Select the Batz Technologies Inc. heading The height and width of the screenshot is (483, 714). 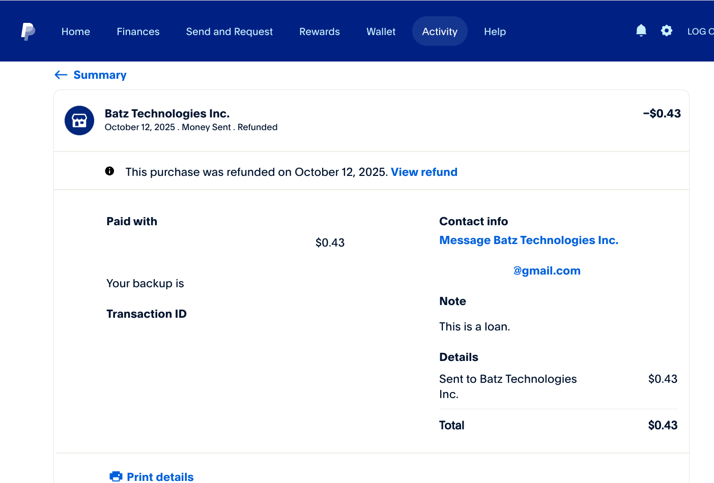coord(167,113)
